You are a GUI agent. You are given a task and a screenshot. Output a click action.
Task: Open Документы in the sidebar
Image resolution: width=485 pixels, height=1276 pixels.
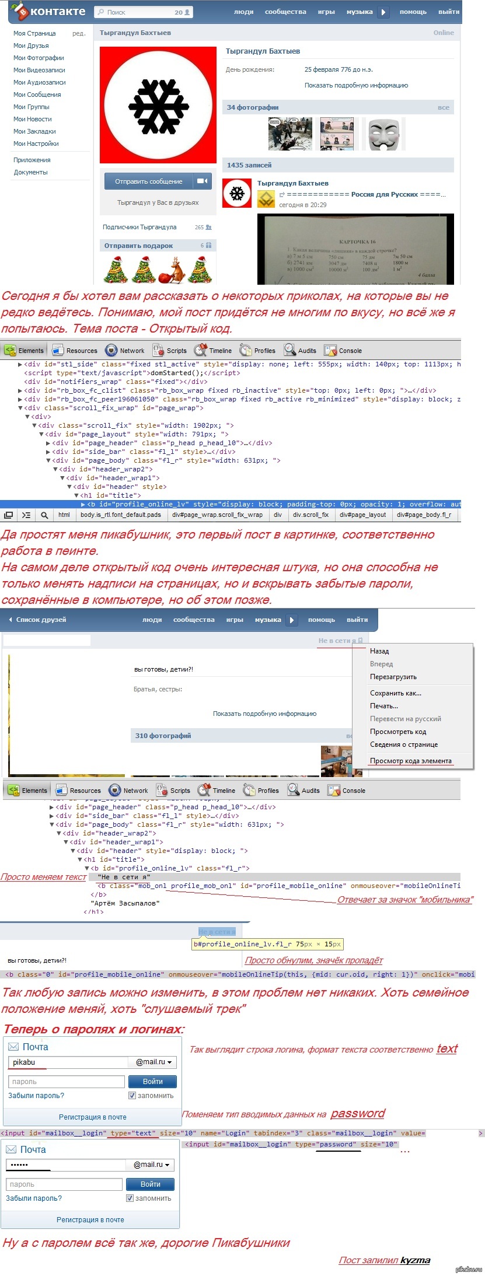point(31,172)
